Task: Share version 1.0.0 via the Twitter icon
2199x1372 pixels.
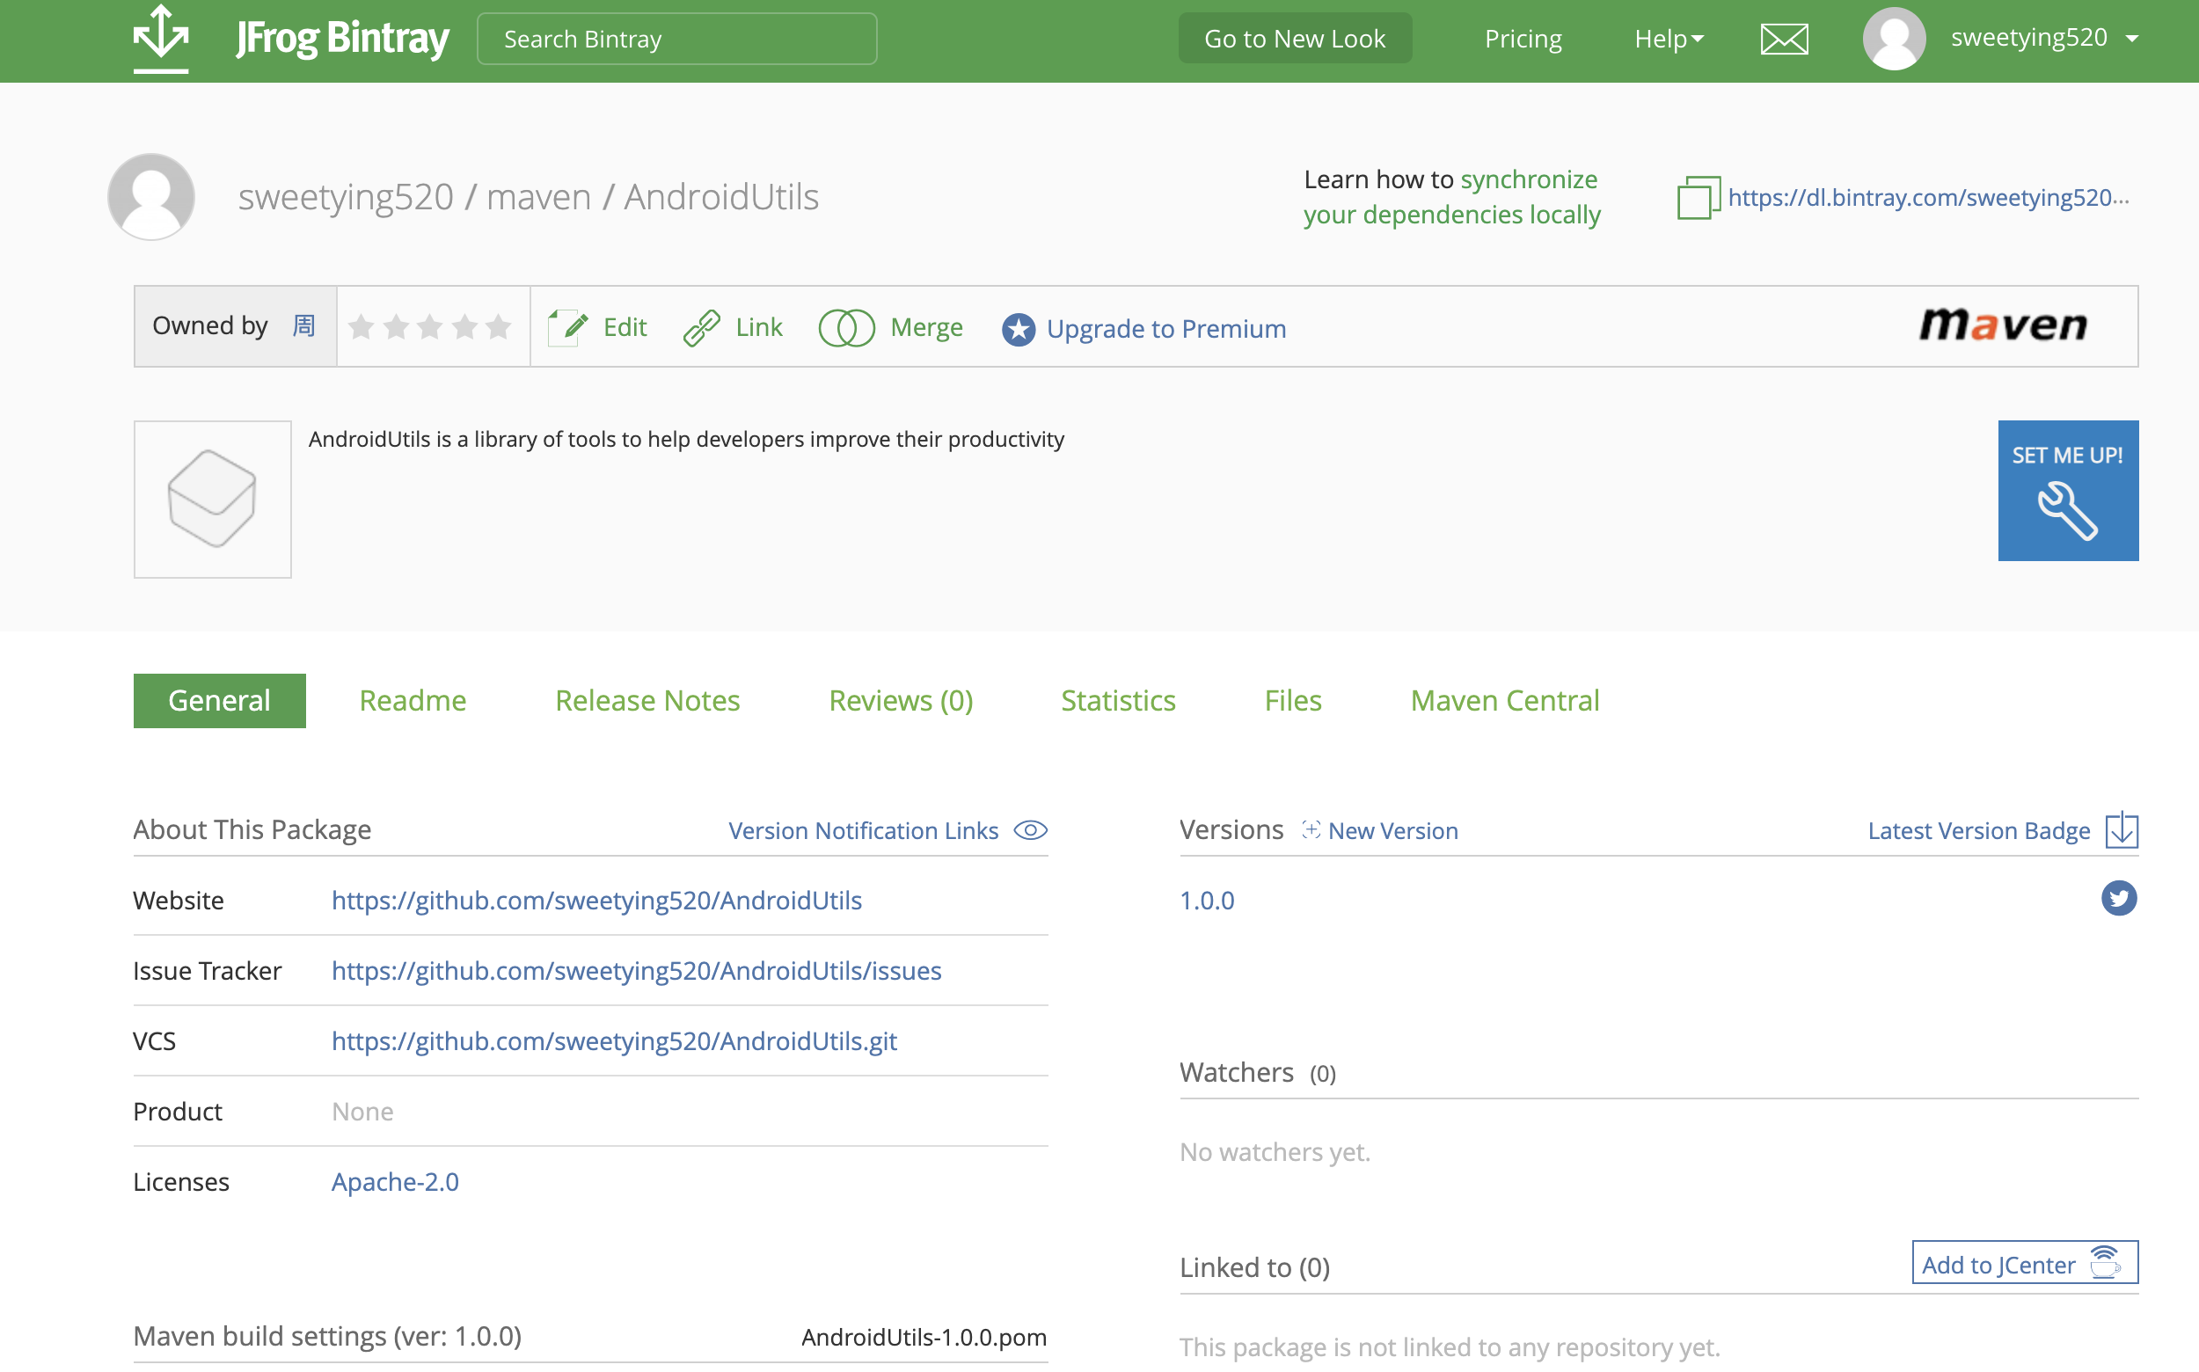Action: (2118, 898)
